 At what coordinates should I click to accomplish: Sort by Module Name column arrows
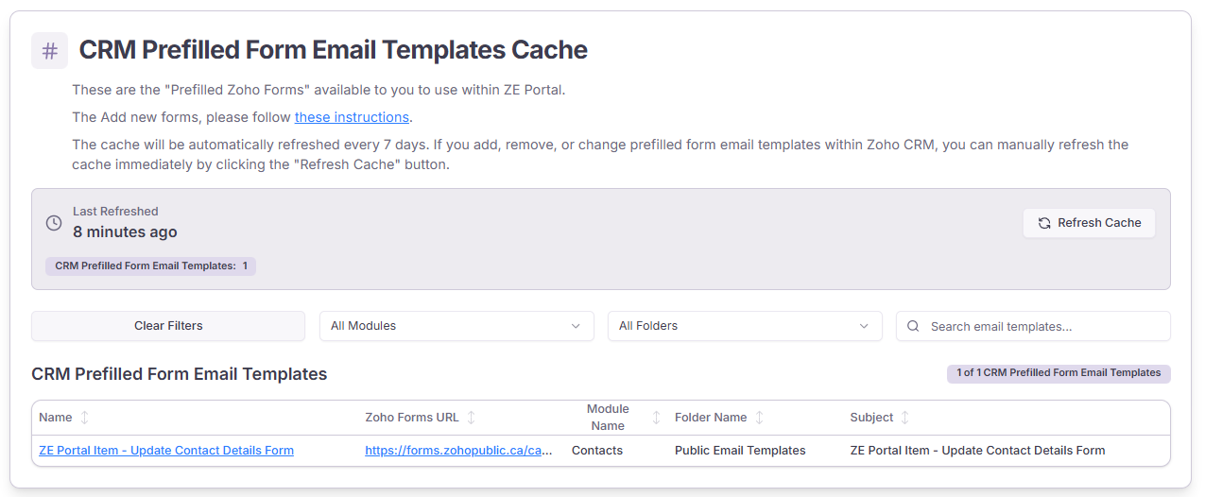click(x=656, y=418)
